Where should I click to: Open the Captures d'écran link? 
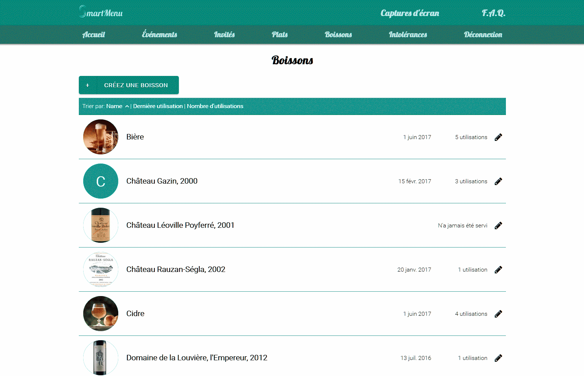[x=410, y=13]
